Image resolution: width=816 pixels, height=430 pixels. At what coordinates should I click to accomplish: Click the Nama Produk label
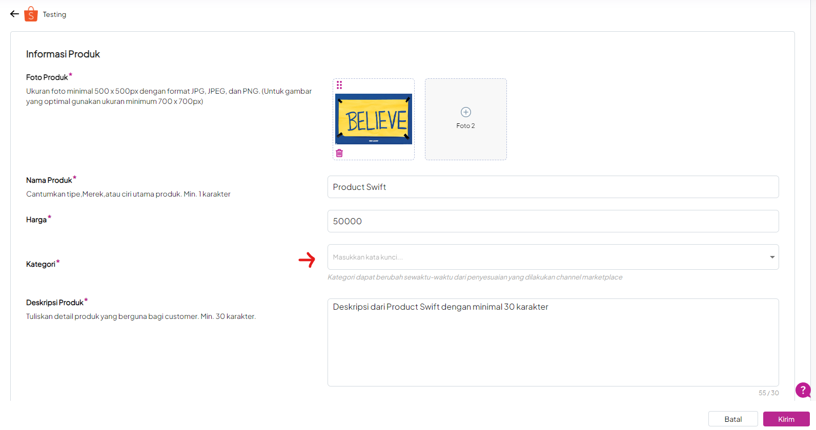click(49, 180)
